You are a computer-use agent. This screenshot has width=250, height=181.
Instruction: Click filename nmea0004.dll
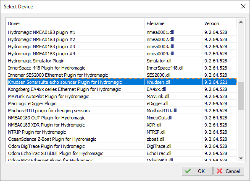160,54
